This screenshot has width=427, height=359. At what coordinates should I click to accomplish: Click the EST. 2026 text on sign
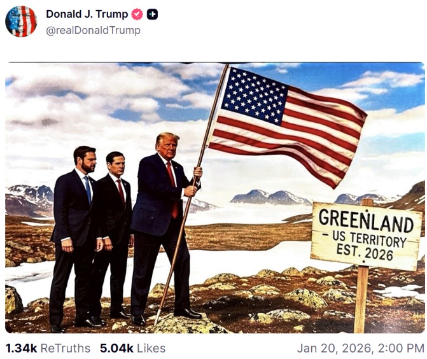(365, 252)
